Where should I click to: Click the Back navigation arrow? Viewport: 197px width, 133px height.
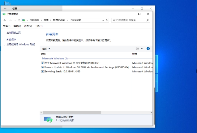click(x=5, y=20)
